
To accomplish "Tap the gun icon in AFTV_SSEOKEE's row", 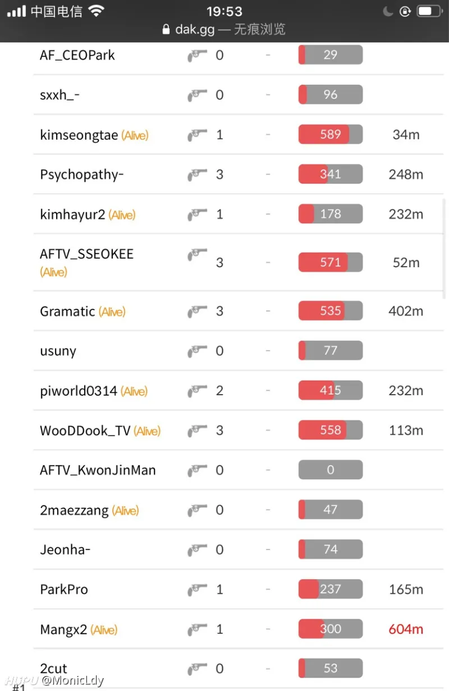I will click(197, 255).
